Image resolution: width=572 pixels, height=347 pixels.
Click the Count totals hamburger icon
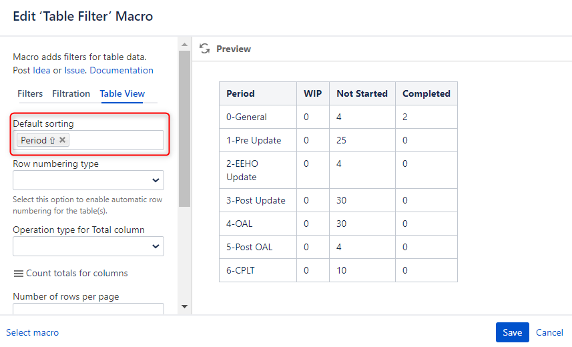click(x=19, y=274)
